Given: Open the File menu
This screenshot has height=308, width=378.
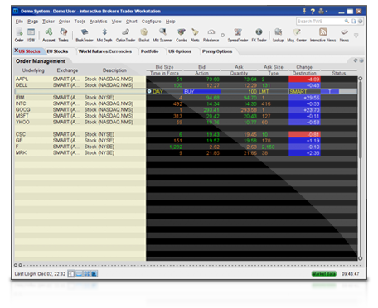Looking at the screenshot, I should tap(19, 22).
